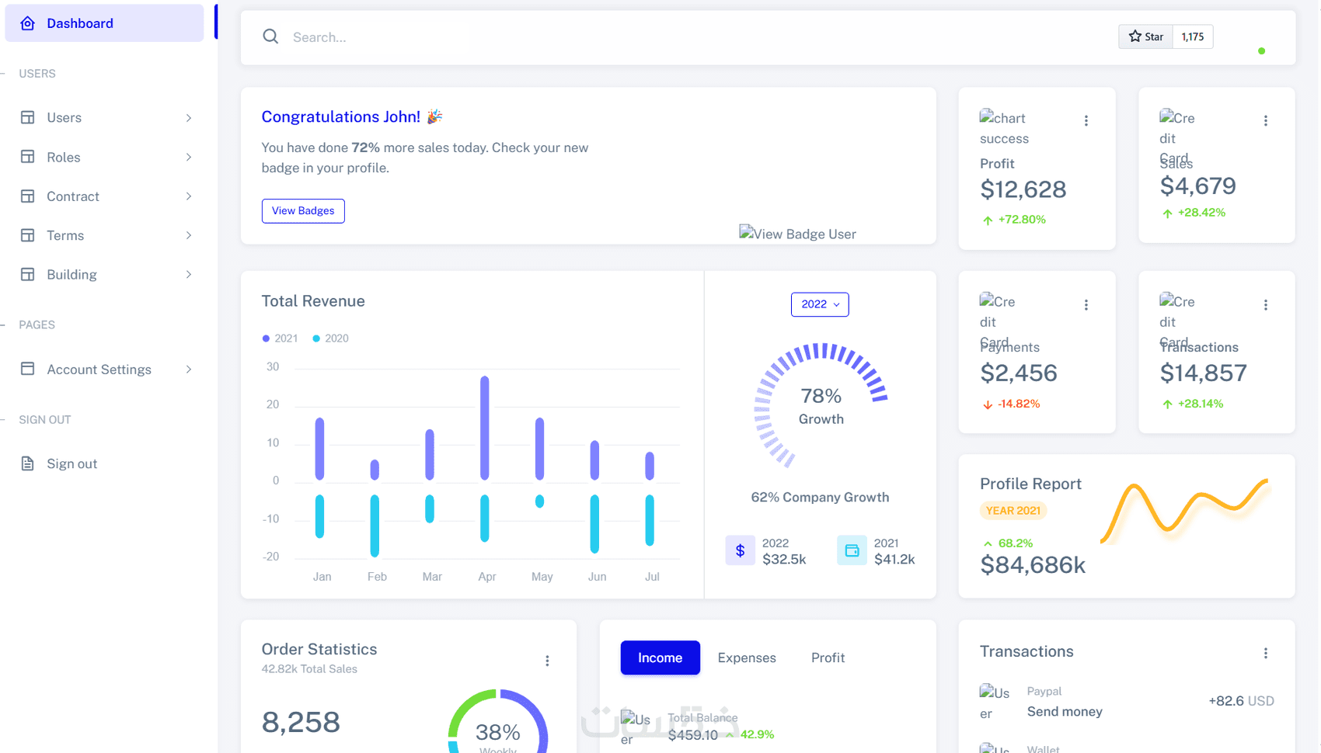
Task: Click the dollar icon beside 2022 $32.5k
Action: 741,550
